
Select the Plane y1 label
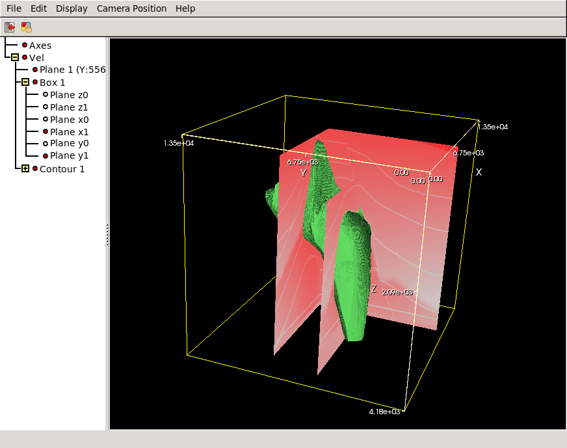tap(70, 156)
